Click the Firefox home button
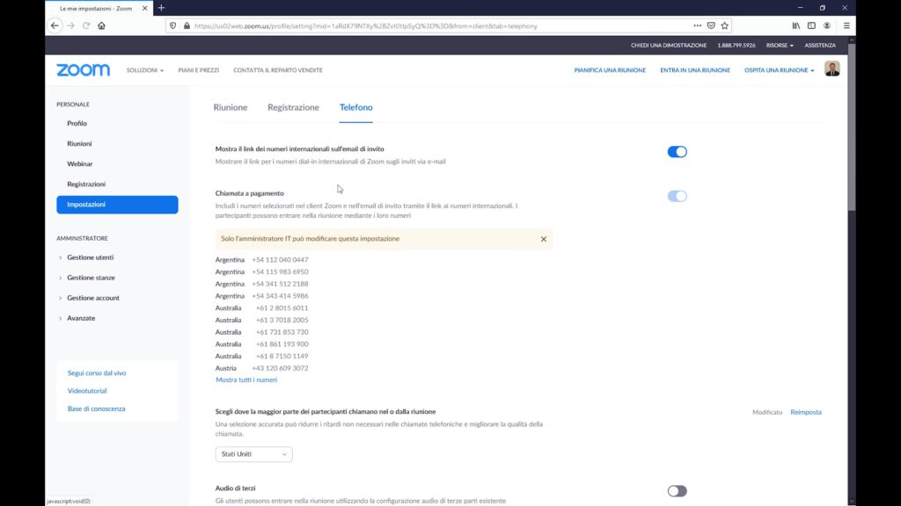This screenshot has height=506, width=901. (x=101, y=25)
